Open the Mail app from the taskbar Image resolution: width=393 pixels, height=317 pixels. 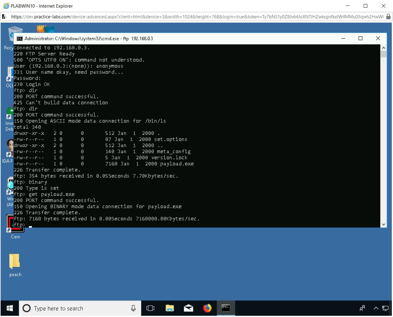pyautogui.click(x=189, y=308)
